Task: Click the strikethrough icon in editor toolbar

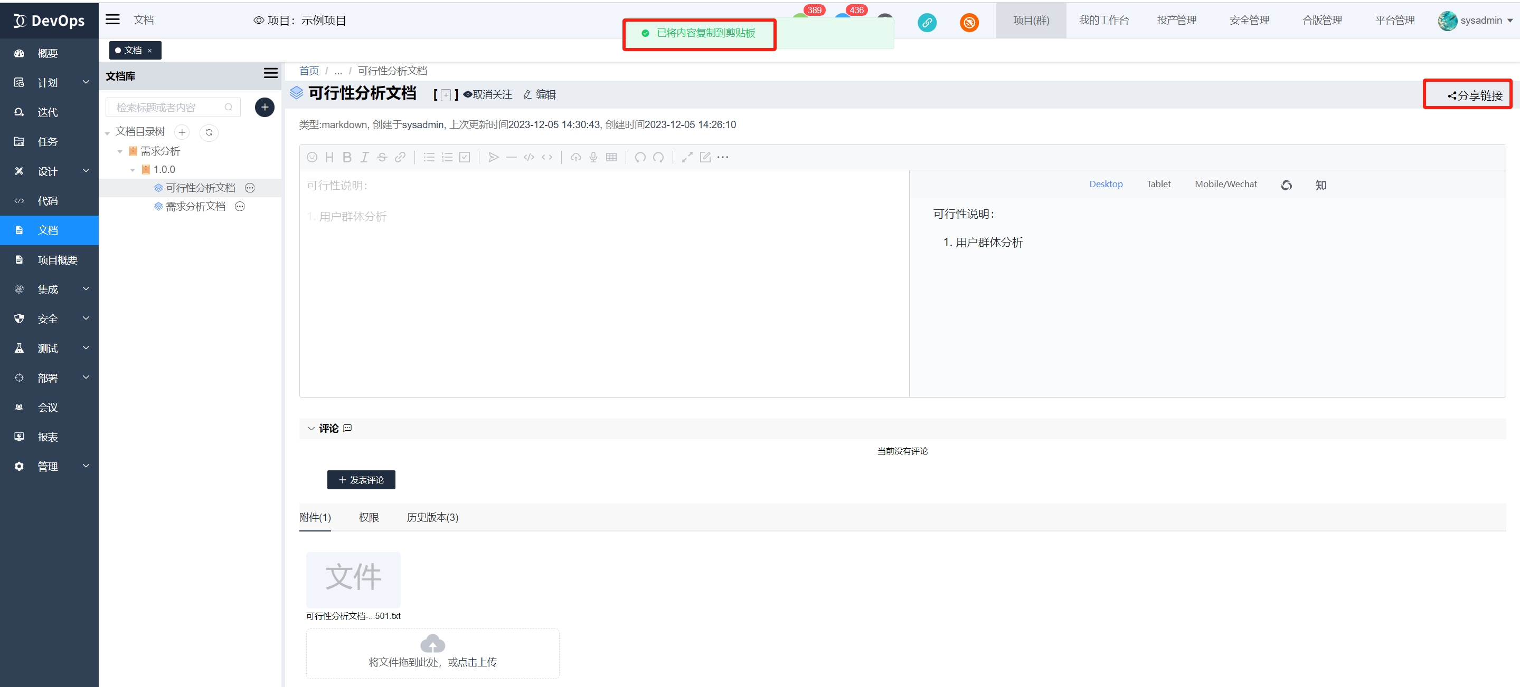Action: point(382,157)
